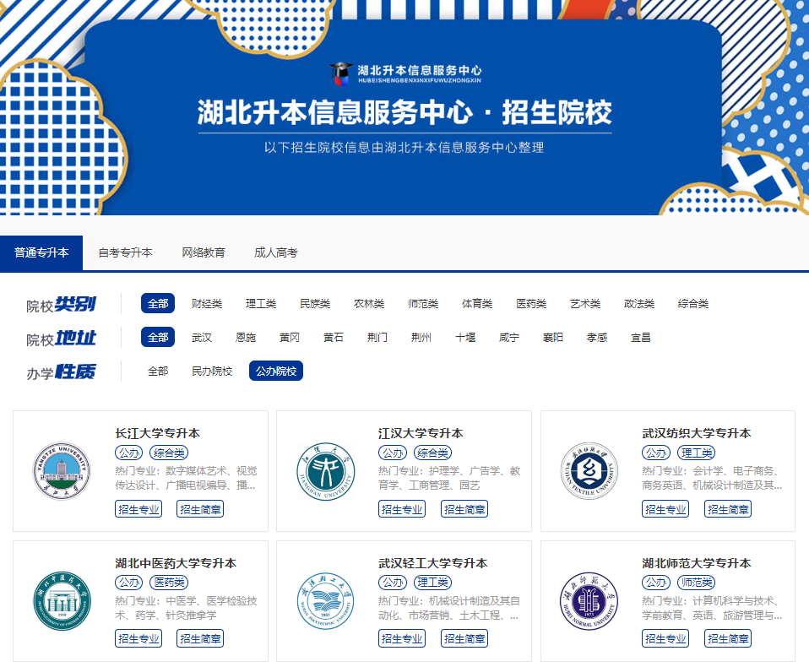Open 招生简章 for 长江大学
The width and height of the screenshot is (809, 667).
coord(200,509)
